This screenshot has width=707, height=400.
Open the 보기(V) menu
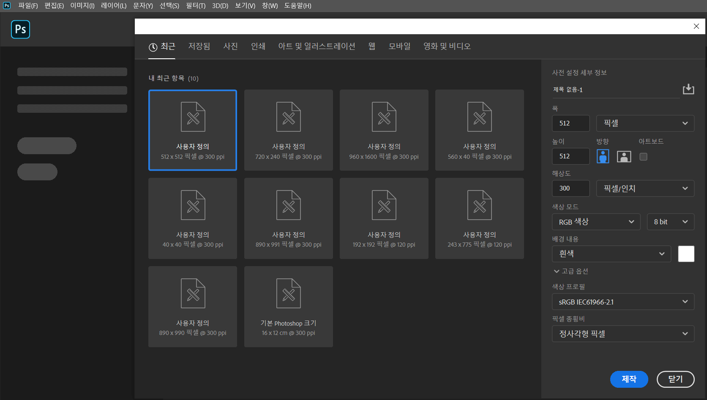[245, 5]
